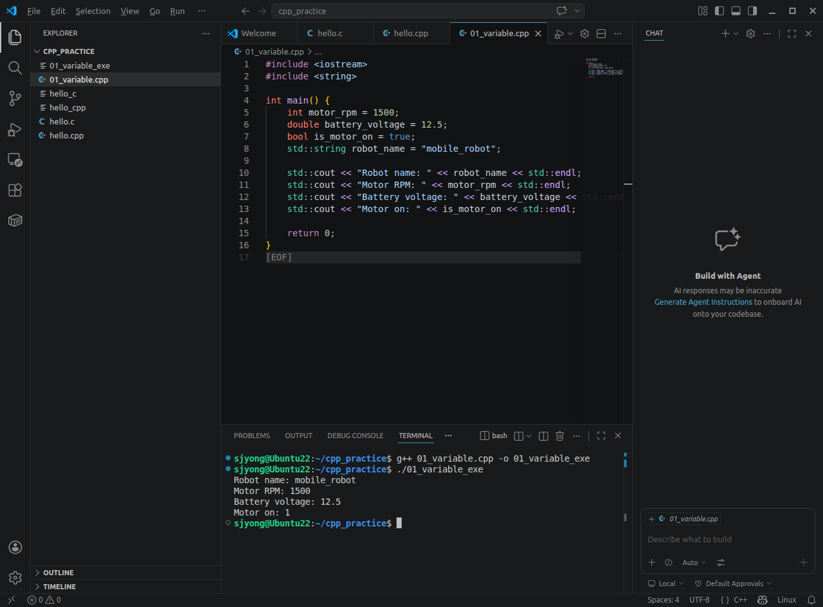Open the customize layout button
The width and height of the screenshot is (823, 607).
pyautogui.click(x=703, y=11)
